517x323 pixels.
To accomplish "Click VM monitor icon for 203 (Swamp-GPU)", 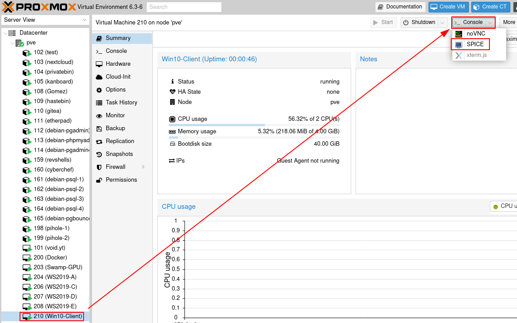I will point(27,267).
